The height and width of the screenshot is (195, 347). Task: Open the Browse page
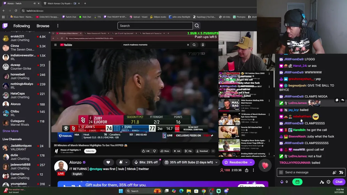click(43, 26)
